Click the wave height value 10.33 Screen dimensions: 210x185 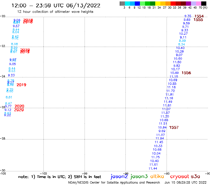(x=158, y=146)
